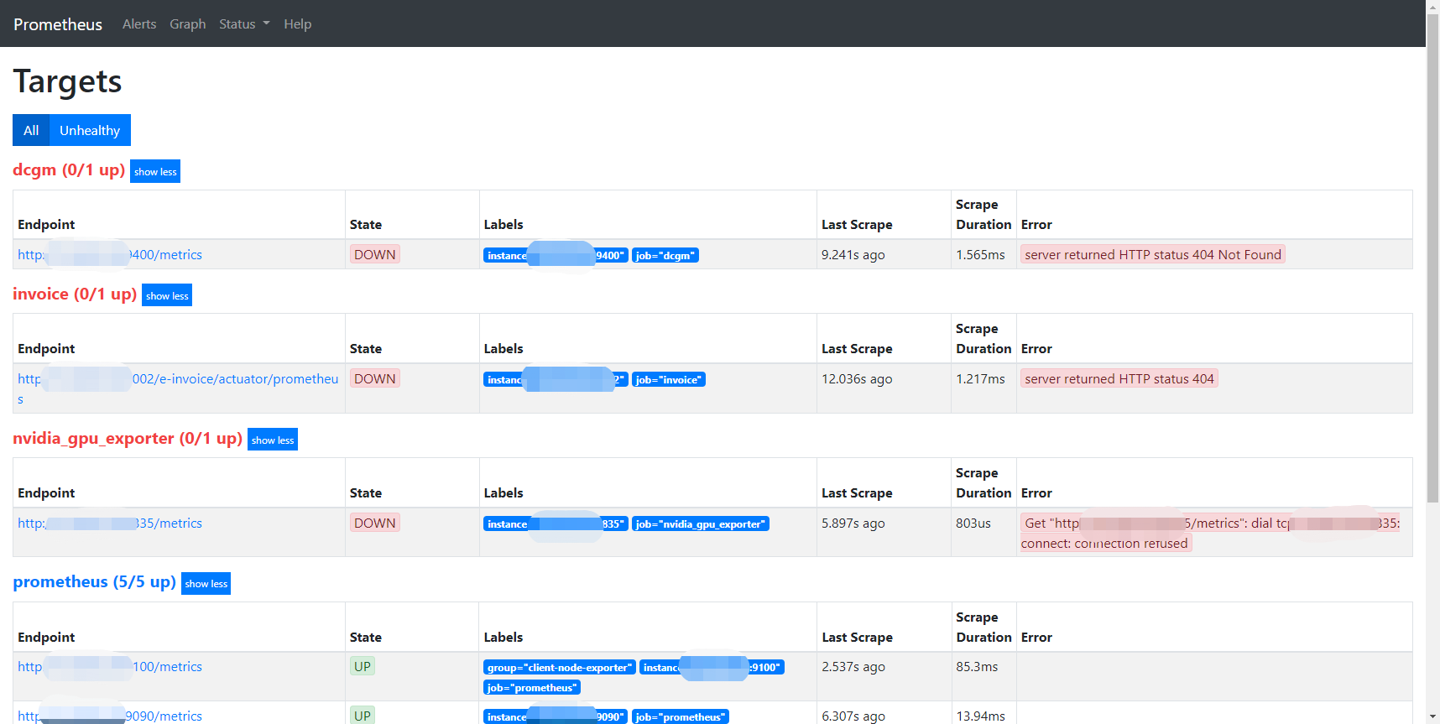Click the nvidia_gpu_exporter instance label badge
Screen dimensions: 1440x724
click(x=556, y=523)
